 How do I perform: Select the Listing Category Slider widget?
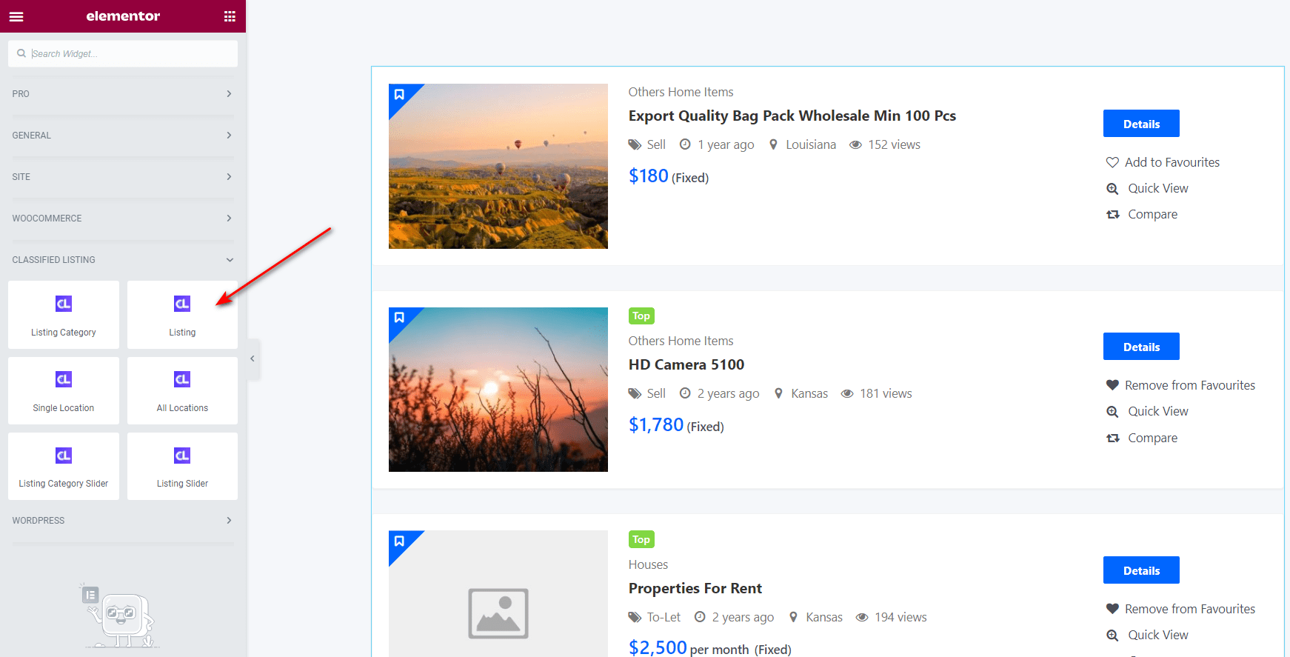[x=64, y=466]
